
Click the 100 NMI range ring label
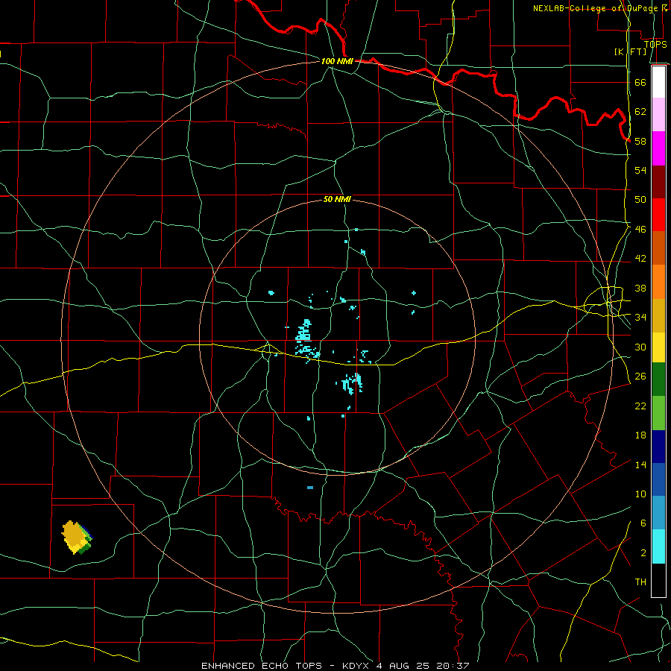coord(337,61)
